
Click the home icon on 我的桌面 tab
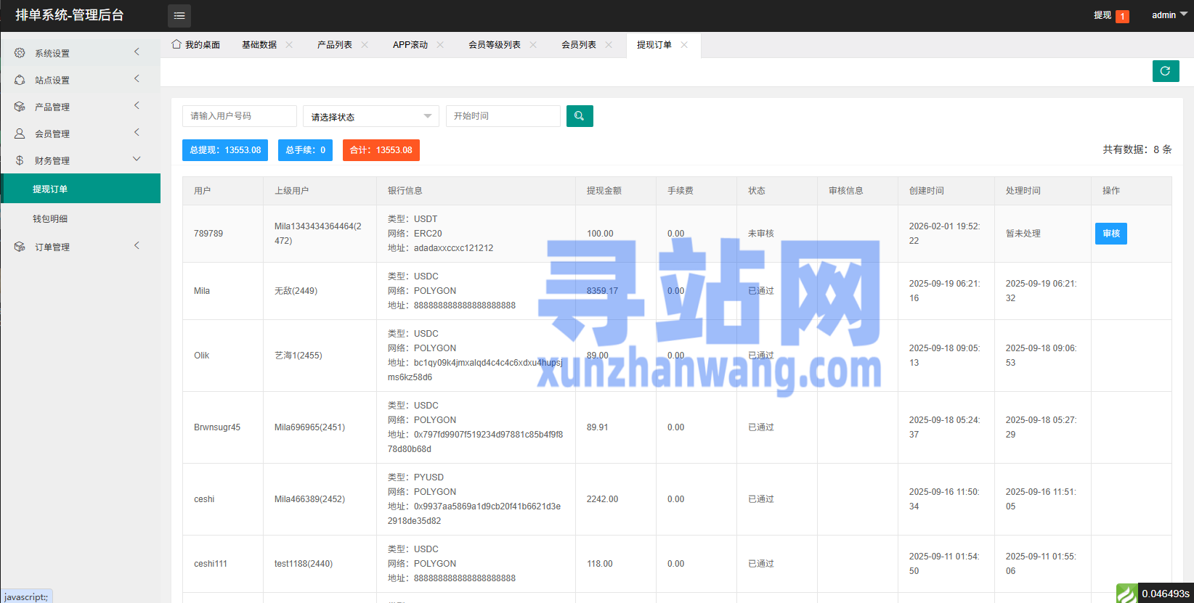point(176,44)
